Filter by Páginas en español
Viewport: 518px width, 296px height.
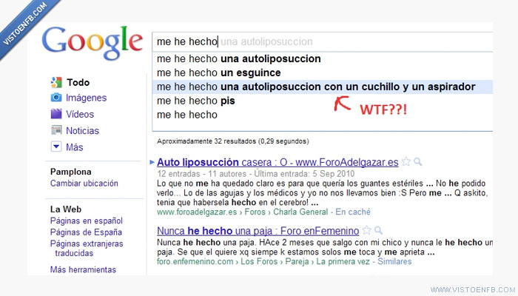(x=87, y=221)
